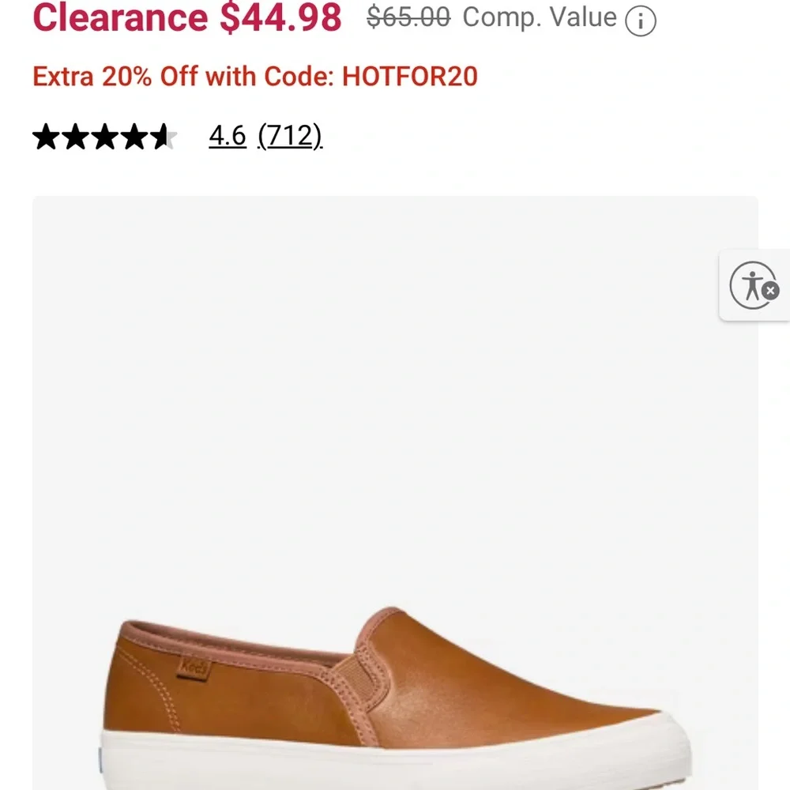The width and height of the screenshot is (790, 790).
Task: Click the Keds tag on the shoe image
Action: click(x=195, y=668)
